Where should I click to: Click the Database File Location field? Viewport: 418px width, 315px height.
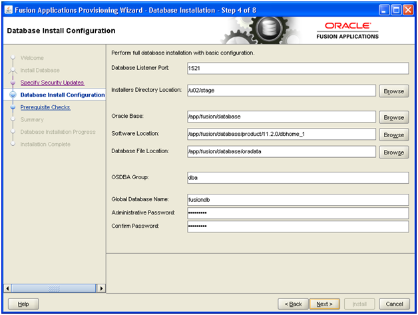[x=282, y=151]
